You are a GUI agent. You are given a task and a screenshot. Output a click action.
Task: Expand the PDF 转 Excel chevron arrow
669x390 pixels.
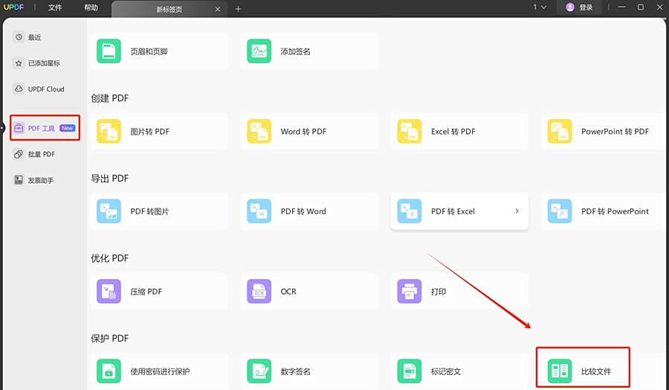click(x=517, y=211)
